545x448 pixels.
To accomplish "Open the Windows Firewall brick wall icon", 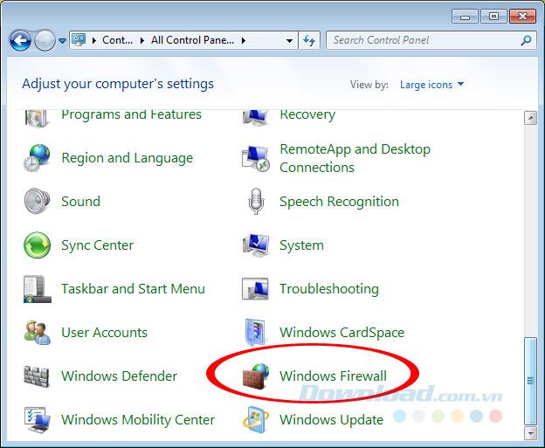I will pyautogui.click(x=256, y=376).
